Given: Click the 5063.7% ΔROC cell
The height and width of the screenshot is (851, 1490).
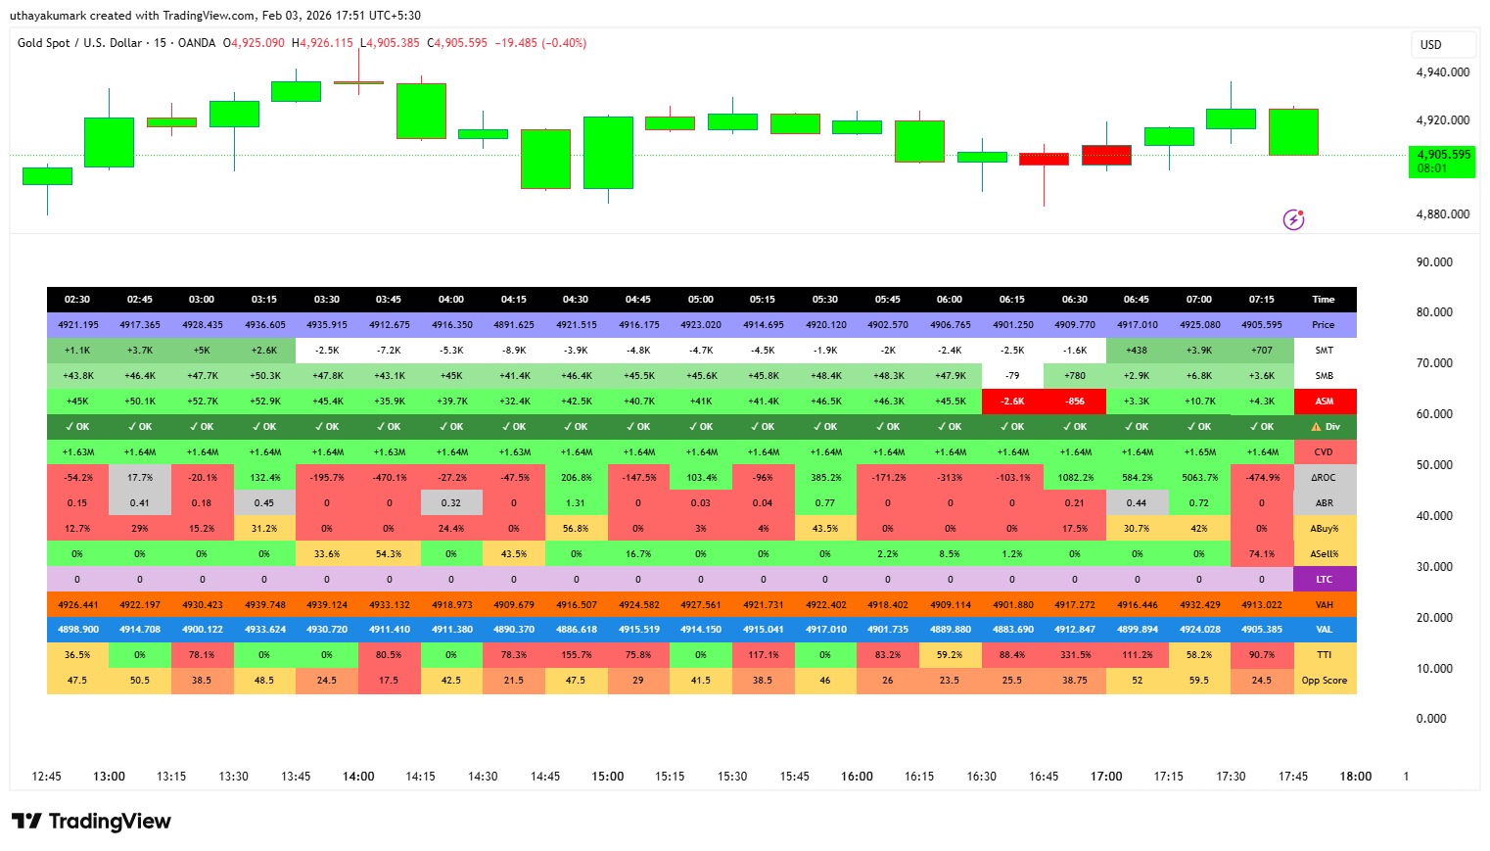Looking at the screenshot, I should 1199,478.
